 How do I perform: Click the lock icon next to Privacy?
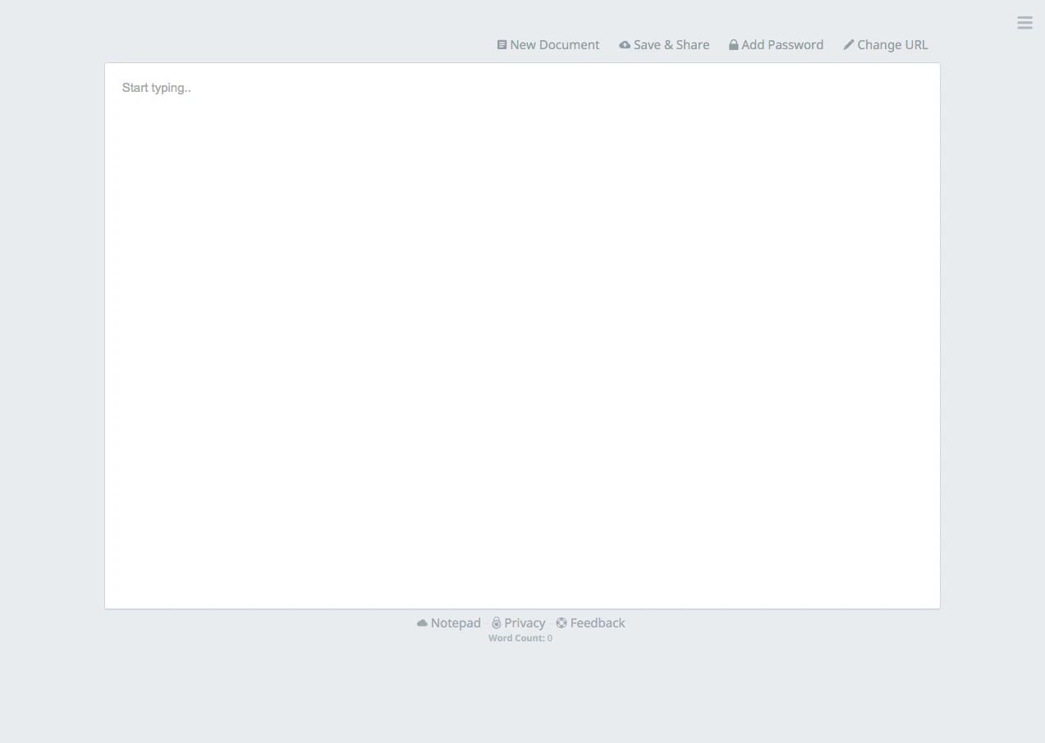tap(497, 622)
